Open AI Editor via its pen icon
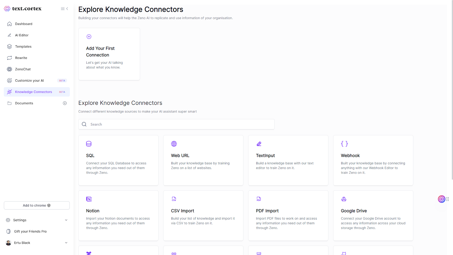 tap(9, 35)
